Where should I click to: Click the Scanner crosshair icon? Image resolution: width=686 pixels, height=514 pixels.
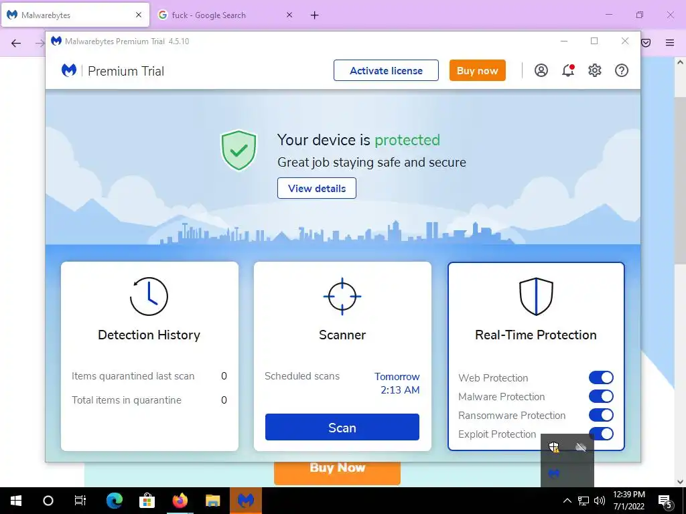point(342,296)
